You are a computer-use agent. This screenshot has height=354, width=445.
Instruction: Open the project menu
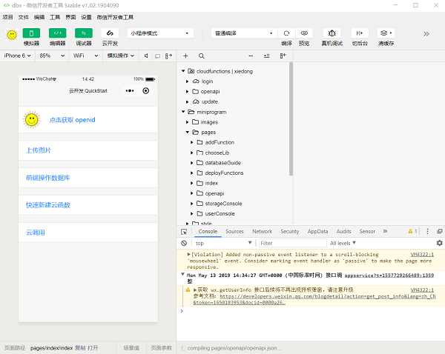(8, 17)
